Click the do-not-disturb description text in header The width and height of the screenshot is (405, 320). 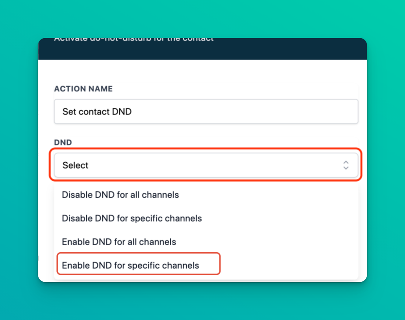[133, 40]
